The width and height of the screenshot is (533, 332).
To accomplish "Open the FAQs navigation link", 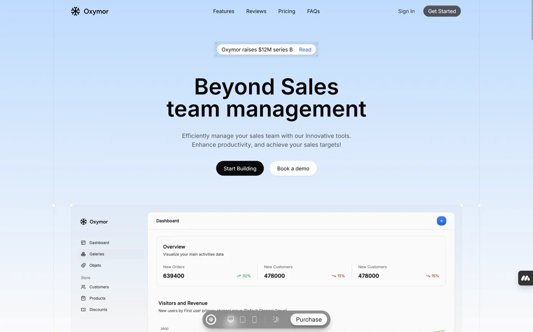I will [x=313, y=11].
